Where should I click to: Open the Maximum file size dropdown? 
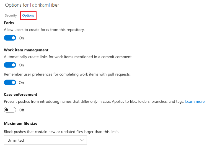point(45,140)
